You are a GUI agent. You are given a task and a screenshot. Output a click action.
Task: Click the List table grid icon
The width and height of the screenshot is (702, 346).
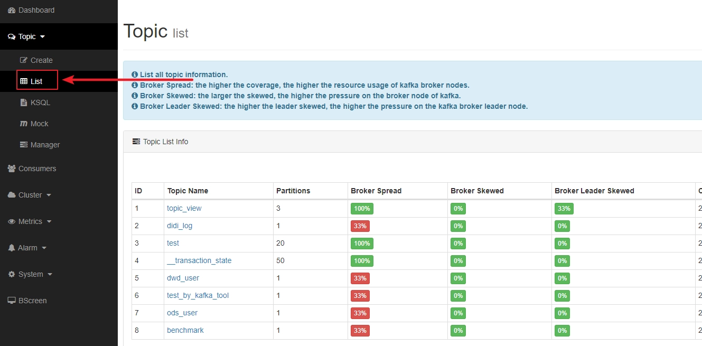pyautogui.click(x=24, y=81)
